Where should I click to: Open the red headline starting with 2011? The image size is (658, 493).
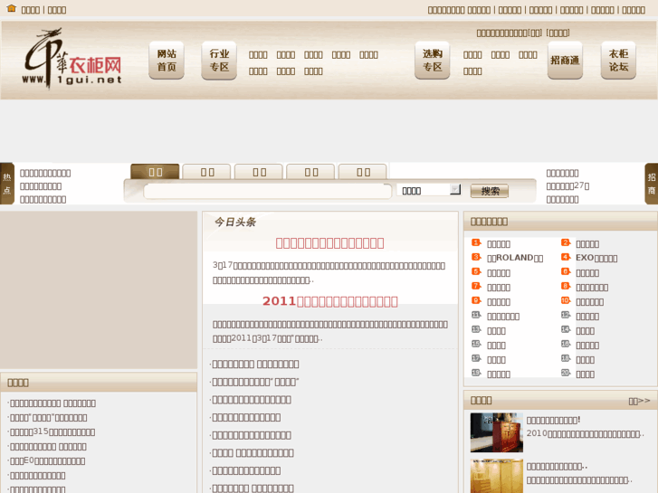click(329, 301)
